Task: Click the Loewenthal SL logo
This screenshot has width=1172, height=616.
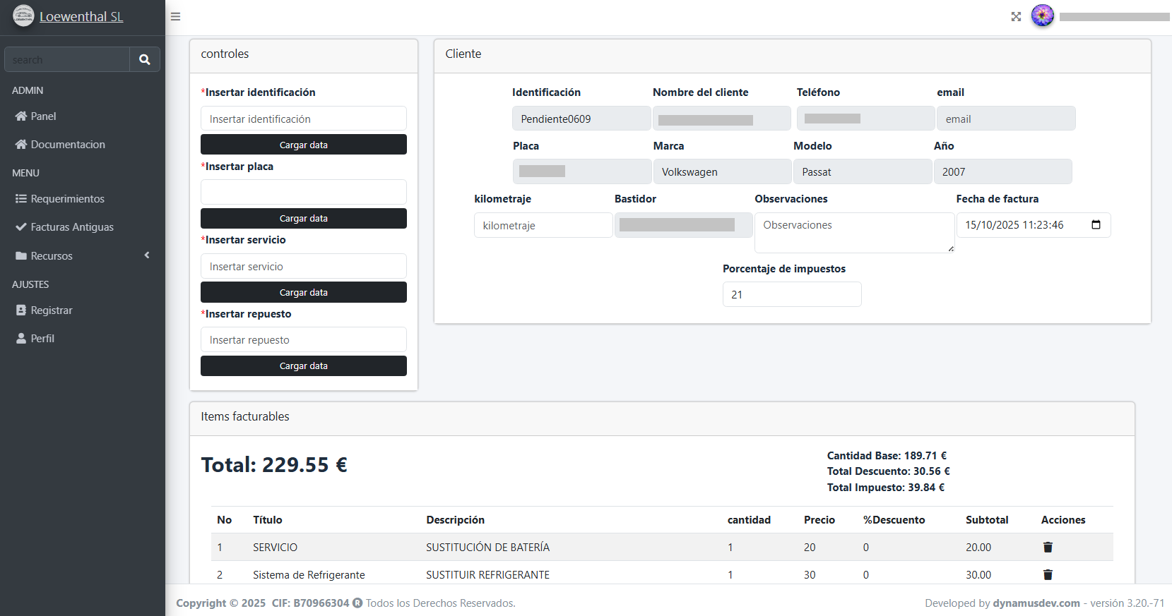Action: tap(23, 16)
